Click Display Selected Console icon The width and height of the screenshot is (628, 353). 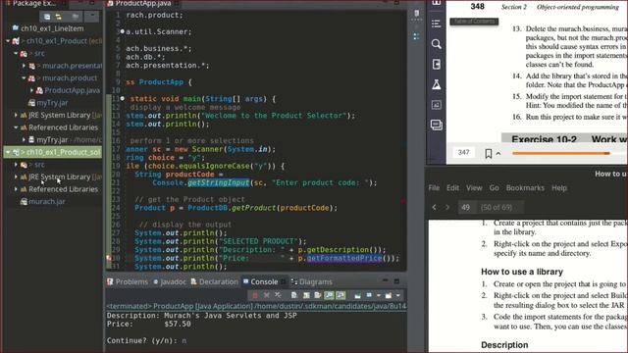[x=369, y=295]
